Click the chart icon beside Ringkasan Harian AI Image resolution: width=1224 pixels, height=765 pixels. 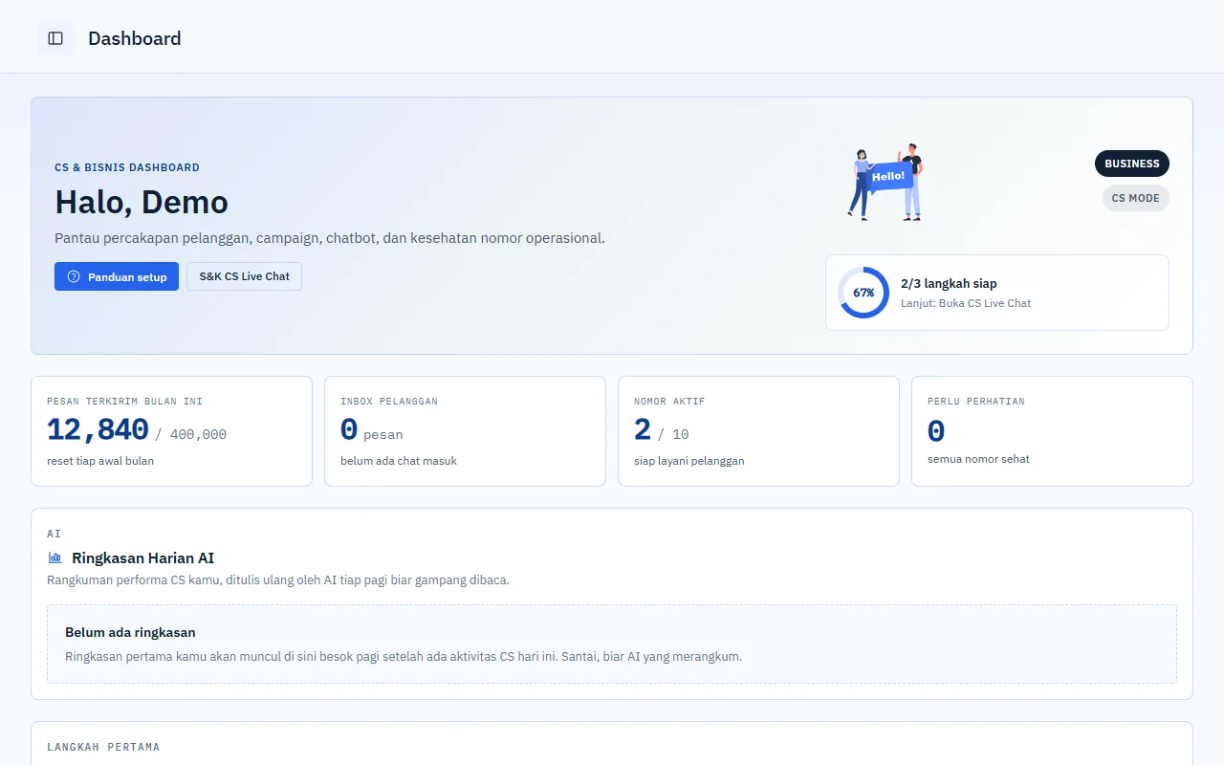point(55,557)
